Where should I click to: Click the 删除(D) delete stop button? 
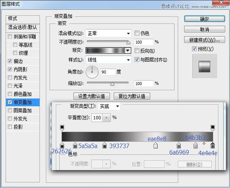pyautogui.click(x=195, y=164)
